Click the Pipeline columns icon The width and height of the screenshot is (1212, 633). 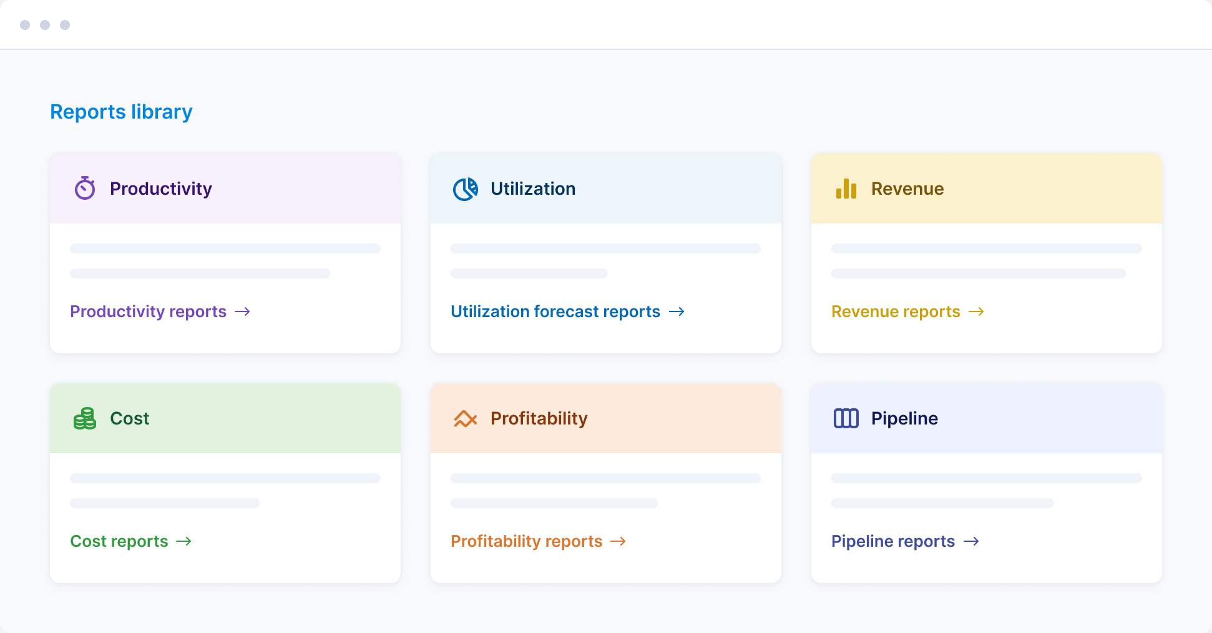(x=846, y=418)
